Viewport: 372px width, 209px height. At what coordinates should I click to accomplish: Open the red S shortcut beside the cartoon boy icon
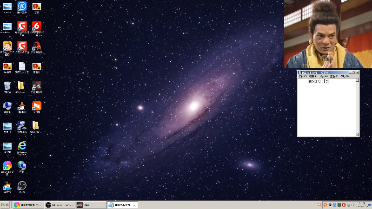(x=22, y=46)
